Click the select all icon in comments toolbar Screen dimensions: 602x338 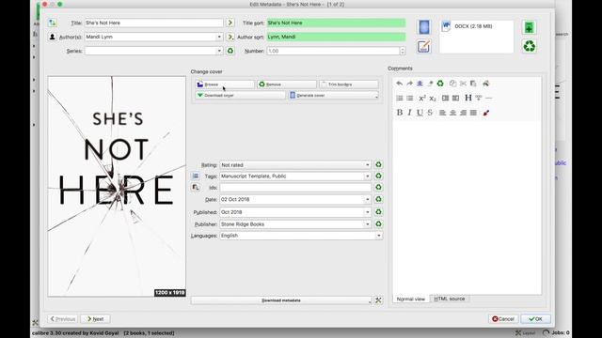[420, 84]
